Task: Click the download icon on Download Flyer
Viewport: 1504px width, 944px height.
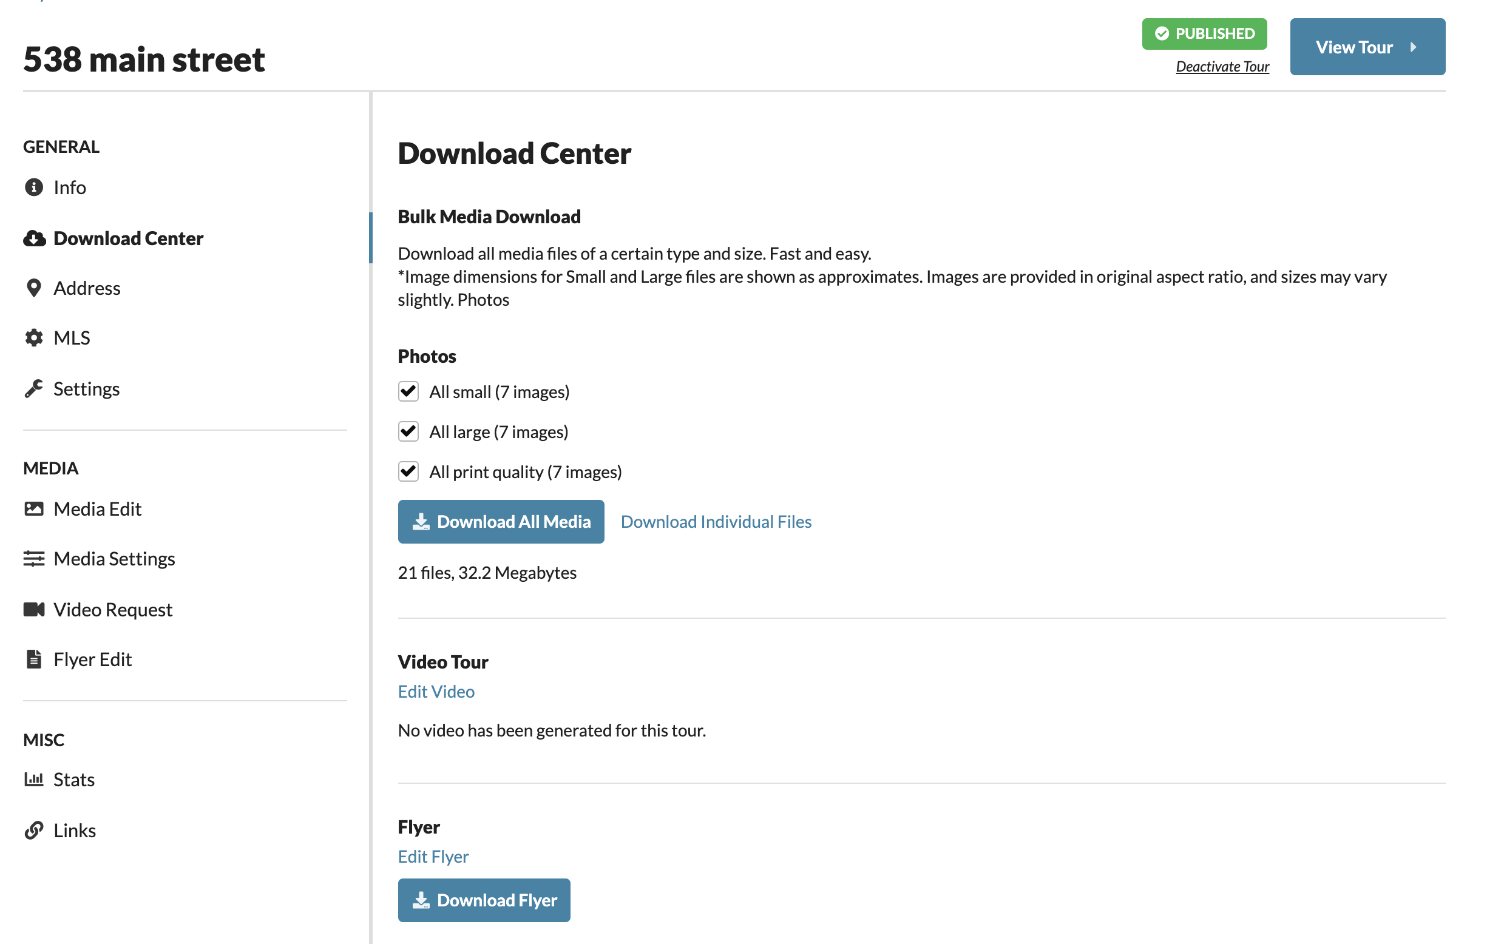Action: click(421, 900)
